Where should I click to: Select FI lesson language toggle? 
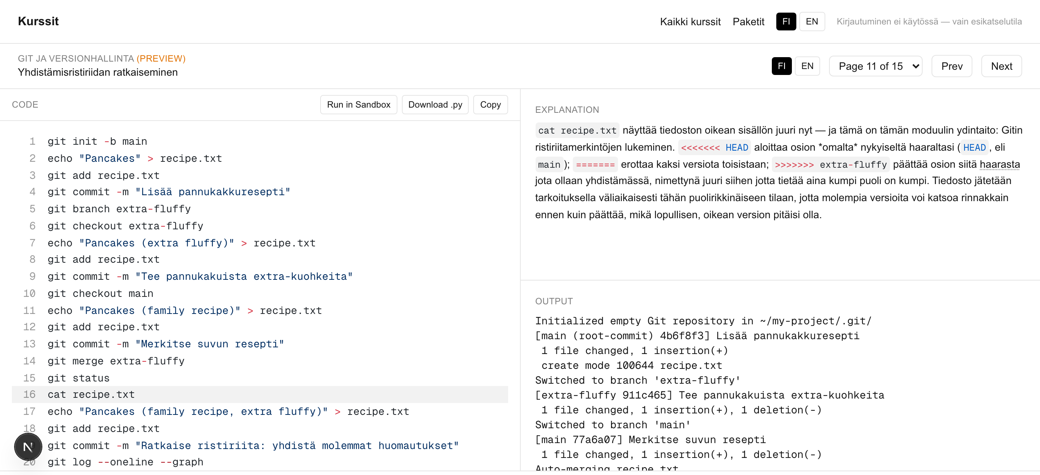point(781,66)
